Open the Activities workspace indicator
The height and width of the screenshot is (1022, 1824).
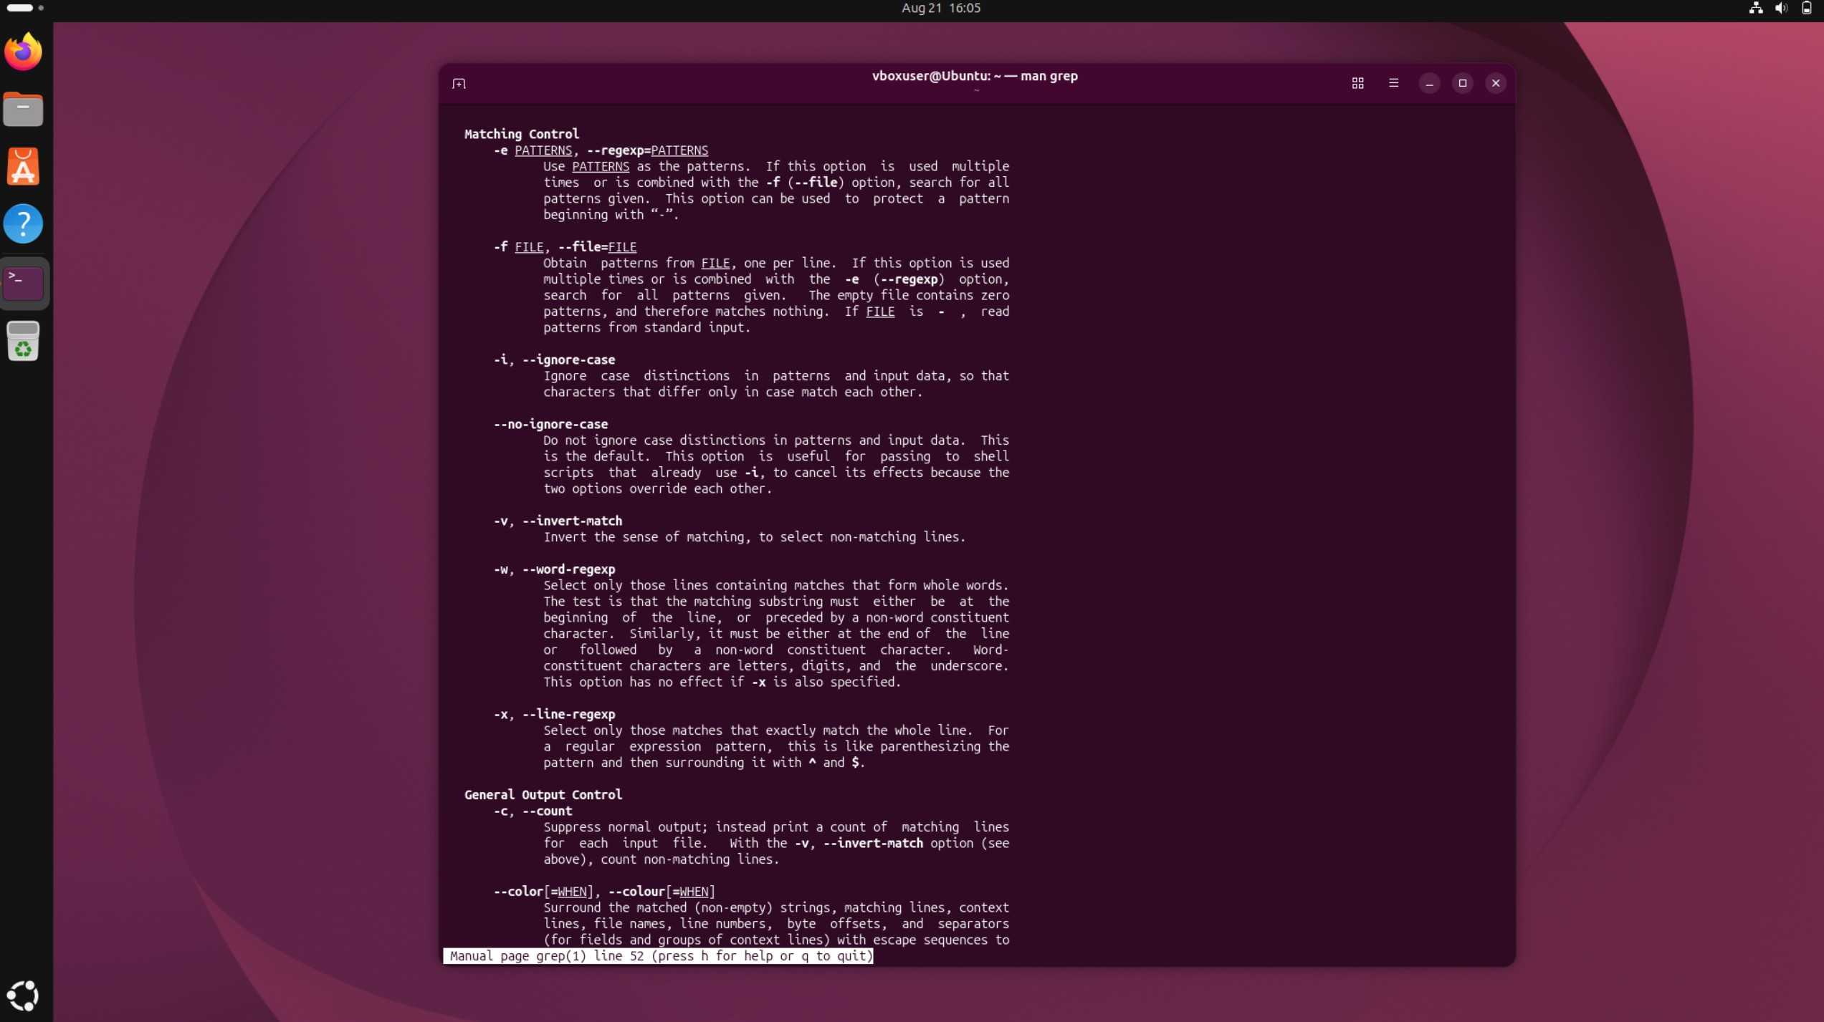click(x=25, y=8)
